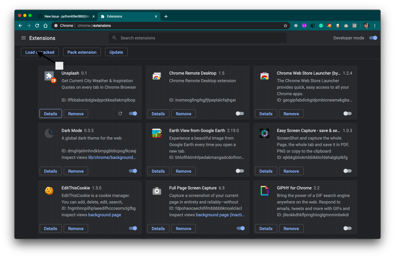This screenshot has height=258, width=395.
Task: Open the Chrome profile avatar
Action: click(x=366, y=26)
